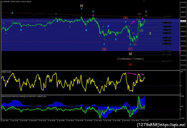The image size is (187, 128).
Task: Select the red (4) wave label
Action: (130, 64)
